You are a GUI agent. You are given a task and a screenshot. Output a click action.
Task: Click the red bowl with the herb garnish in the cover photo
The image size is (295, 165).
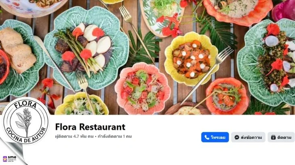coord(227,96)
